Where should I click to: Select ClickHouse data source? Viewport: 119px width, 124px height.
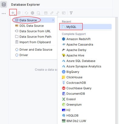point(86,77)
